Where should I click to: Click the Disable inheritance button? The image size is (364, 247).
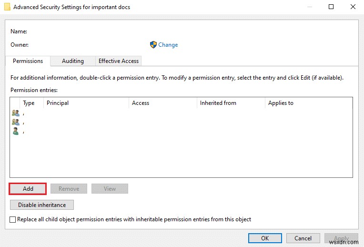pyautogui.click(x=41, y=205)
